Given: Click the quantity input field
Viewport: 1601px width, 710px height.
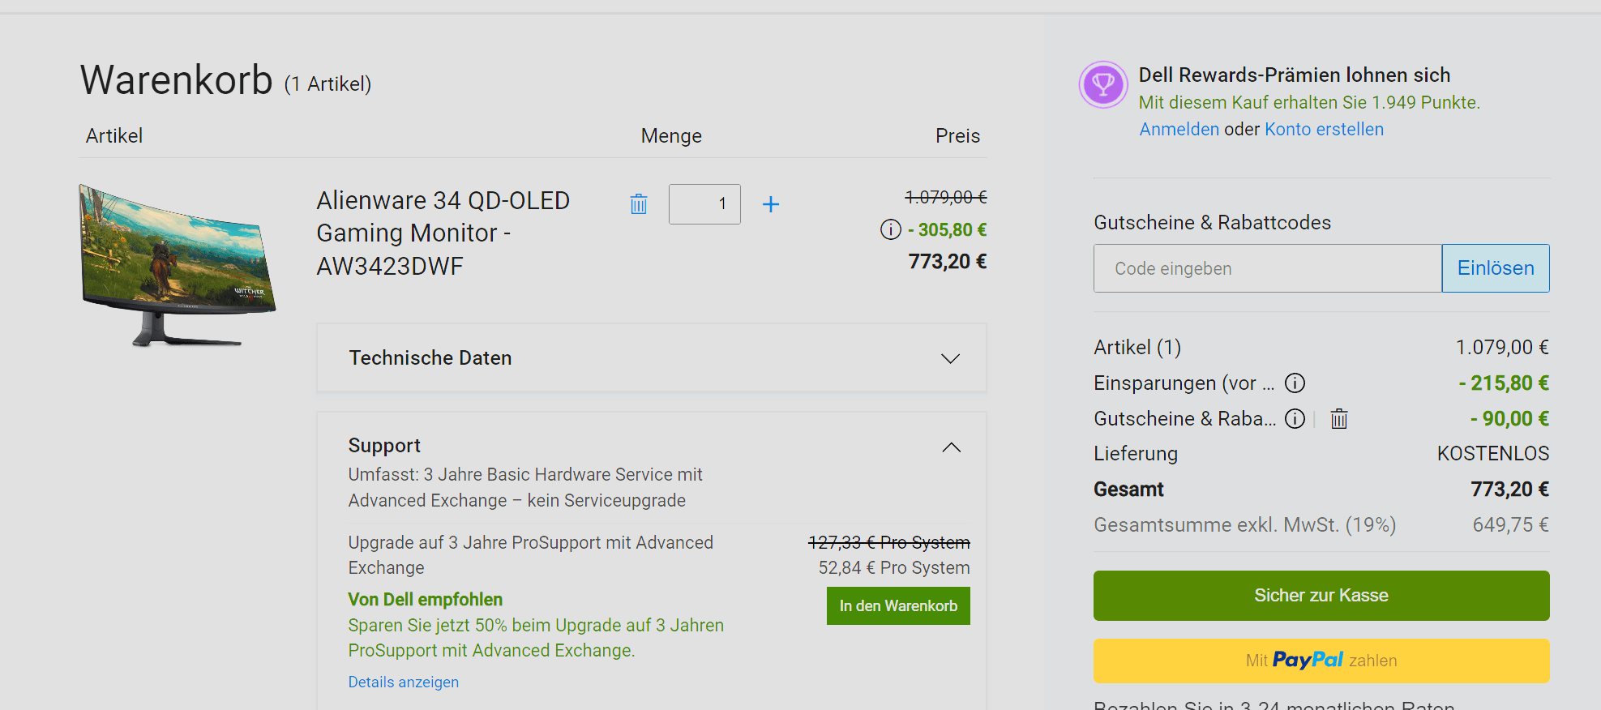Looking at the screenshot, I should 704,204.
